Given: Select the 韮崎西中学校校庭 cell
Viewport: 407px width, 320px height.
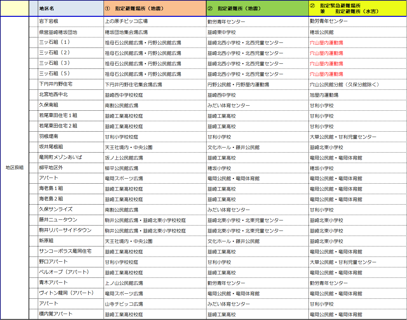Looking at the screenshot, I should [x=155, y=95].
